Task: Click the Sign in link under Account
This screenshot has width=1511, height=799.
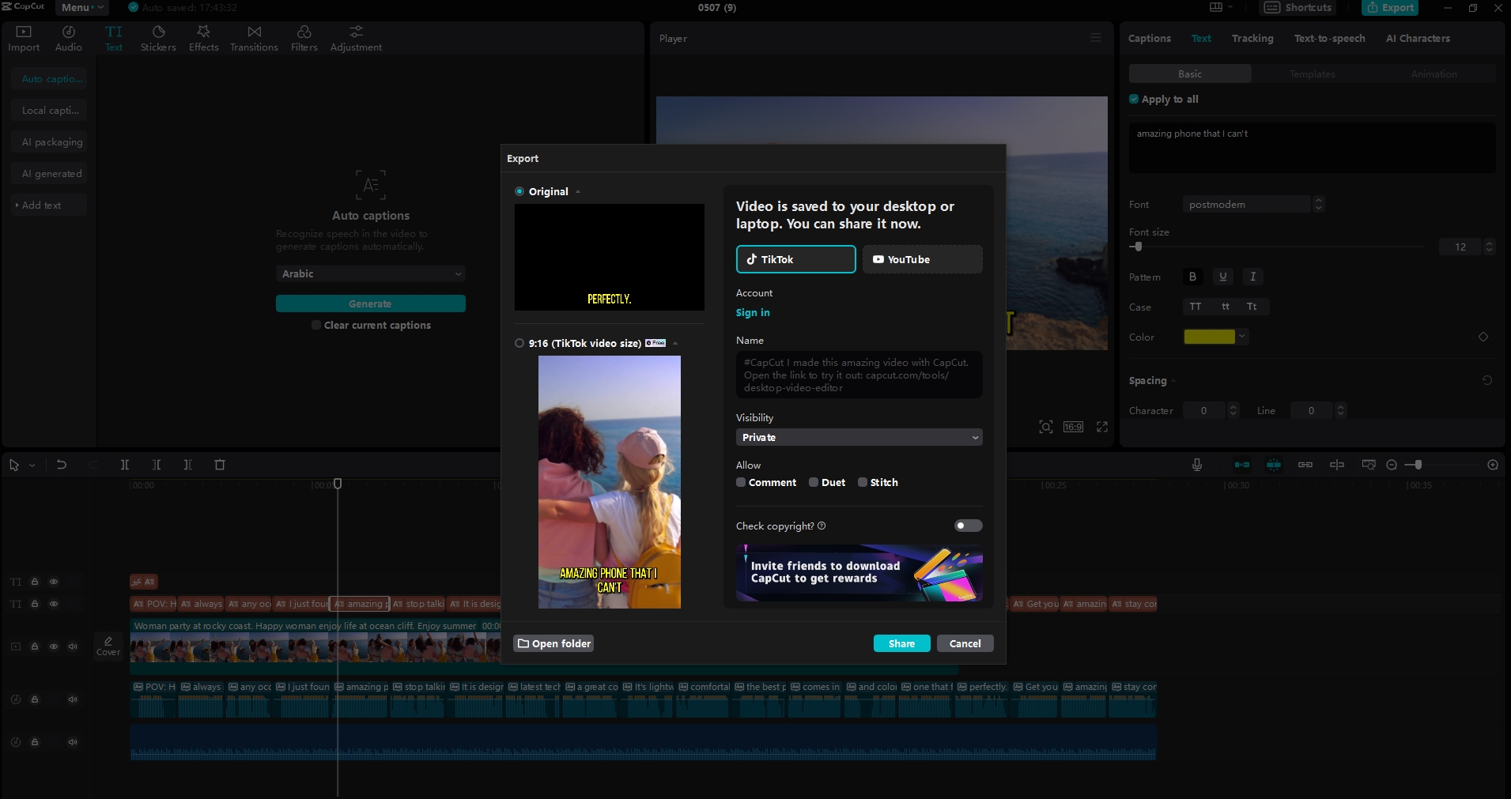Action: 752,313
